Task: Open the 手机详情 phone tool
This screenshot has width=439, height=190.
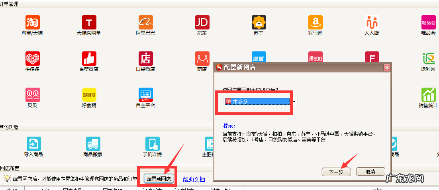Action: [x=152, y=144]
